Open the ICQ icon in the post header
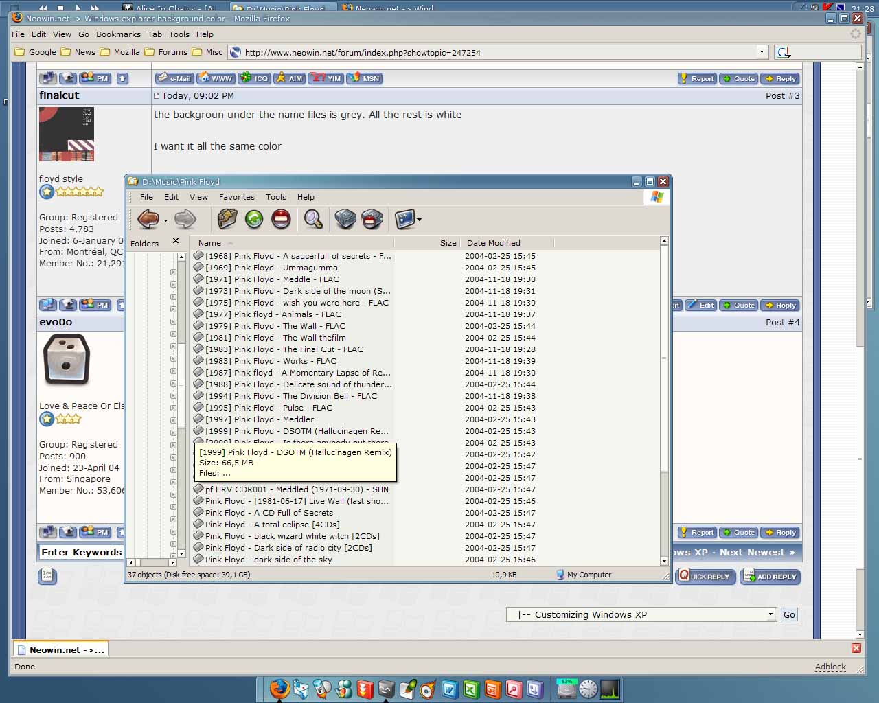The image size is (879, 703). click(254, 78)
